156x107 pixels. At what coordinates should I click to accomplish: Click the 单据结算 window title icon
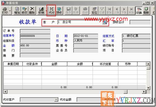pyautogui.click(x=3, y=3)
